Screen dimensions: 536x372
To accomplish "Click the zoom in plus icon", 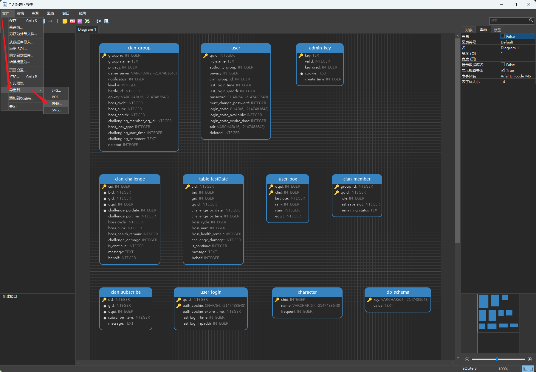I will point(530,359).
